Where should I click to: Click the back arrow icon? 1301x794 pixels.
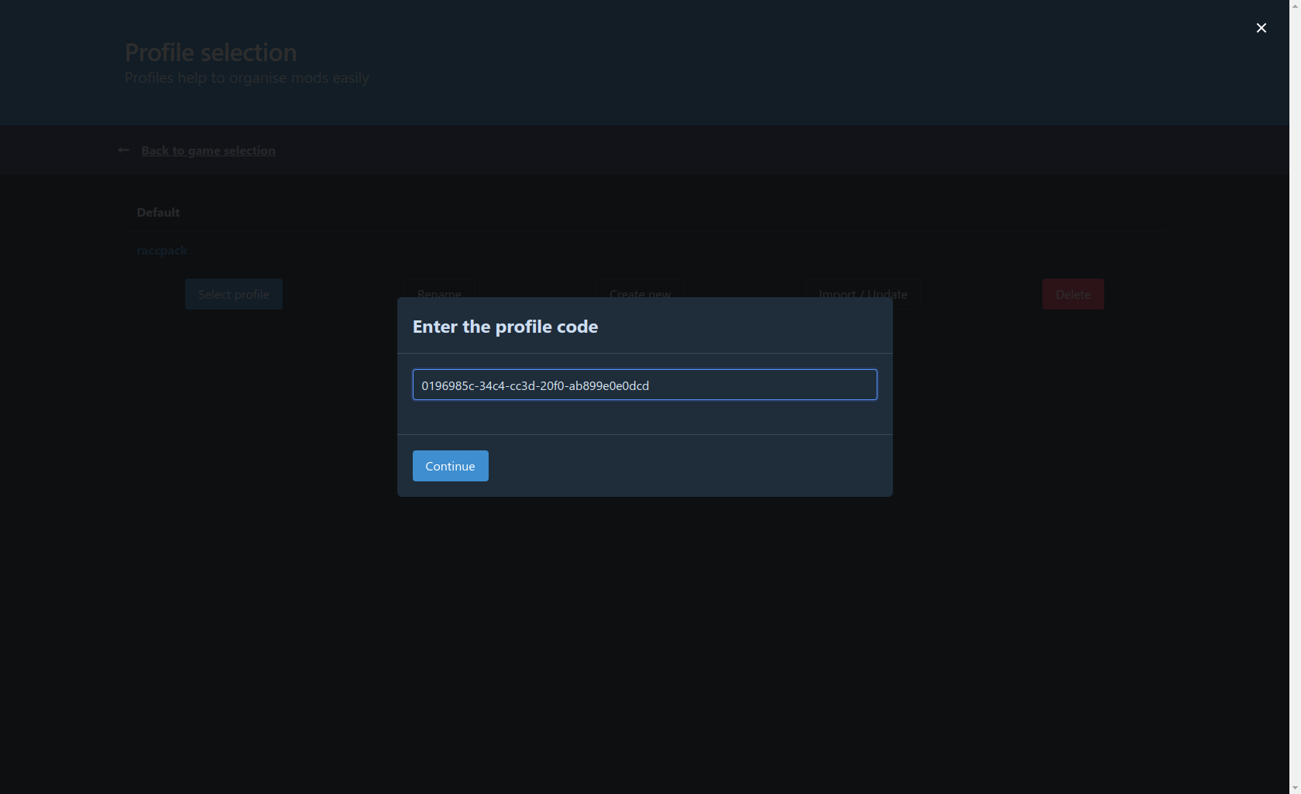[x=124, y=150]
